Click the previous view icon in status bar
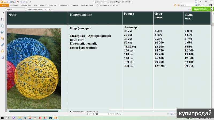Image resolution: width=214 pixels, height=120 pixels. coord(117,114)
